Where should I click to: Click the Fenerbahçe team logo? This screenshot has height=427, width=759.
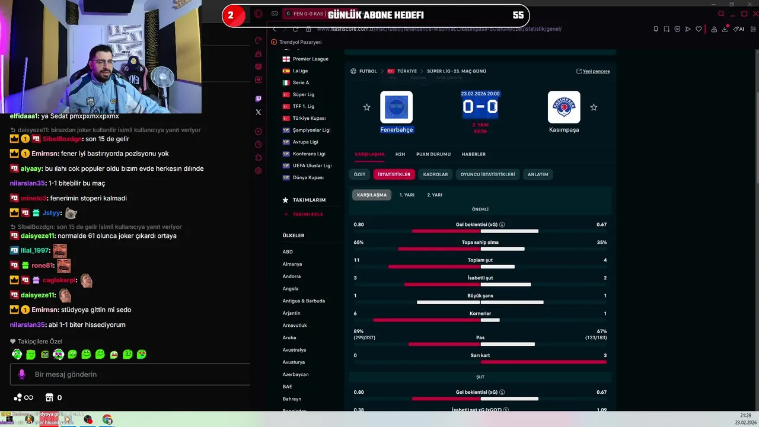point(396,107)
